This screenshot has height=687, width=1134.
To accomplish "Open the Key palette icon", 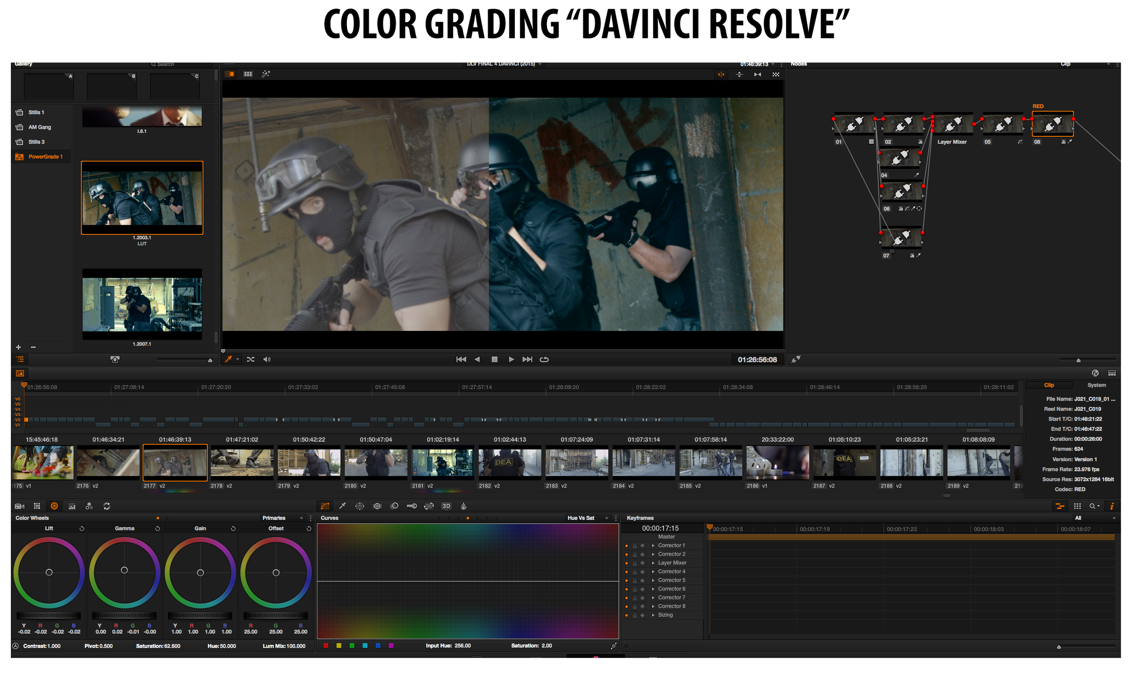I will click(412, 506).
